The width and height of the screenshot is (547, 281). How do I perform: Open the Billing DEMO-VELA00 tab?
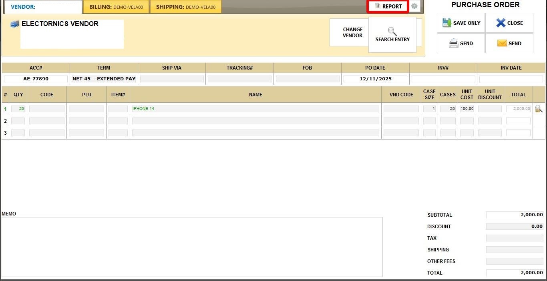coord(116,7)
